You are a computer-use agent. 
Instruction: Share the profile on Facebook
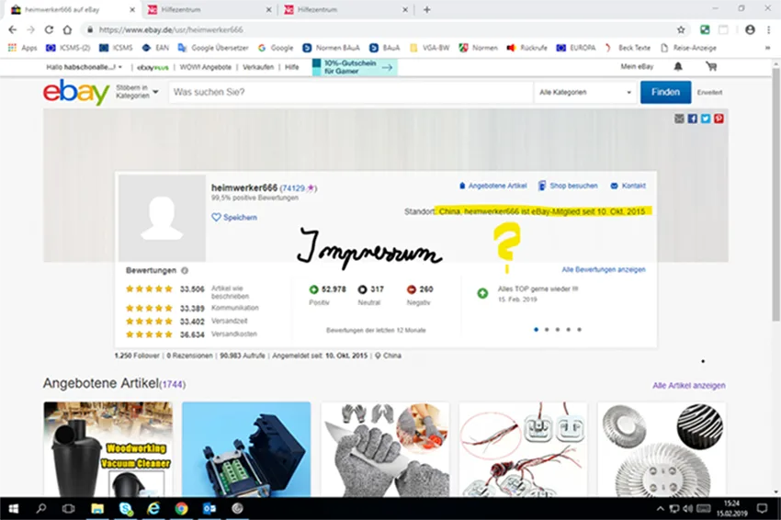[693, 119]
